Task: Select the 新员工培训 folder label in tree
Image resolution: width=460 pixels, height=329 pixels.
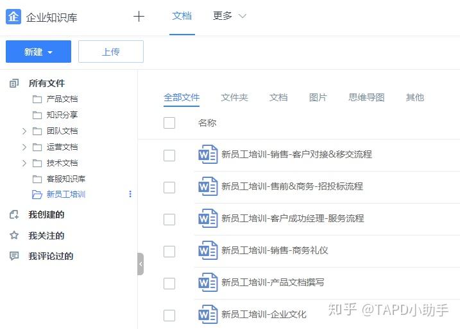Action: pos(66,195)
